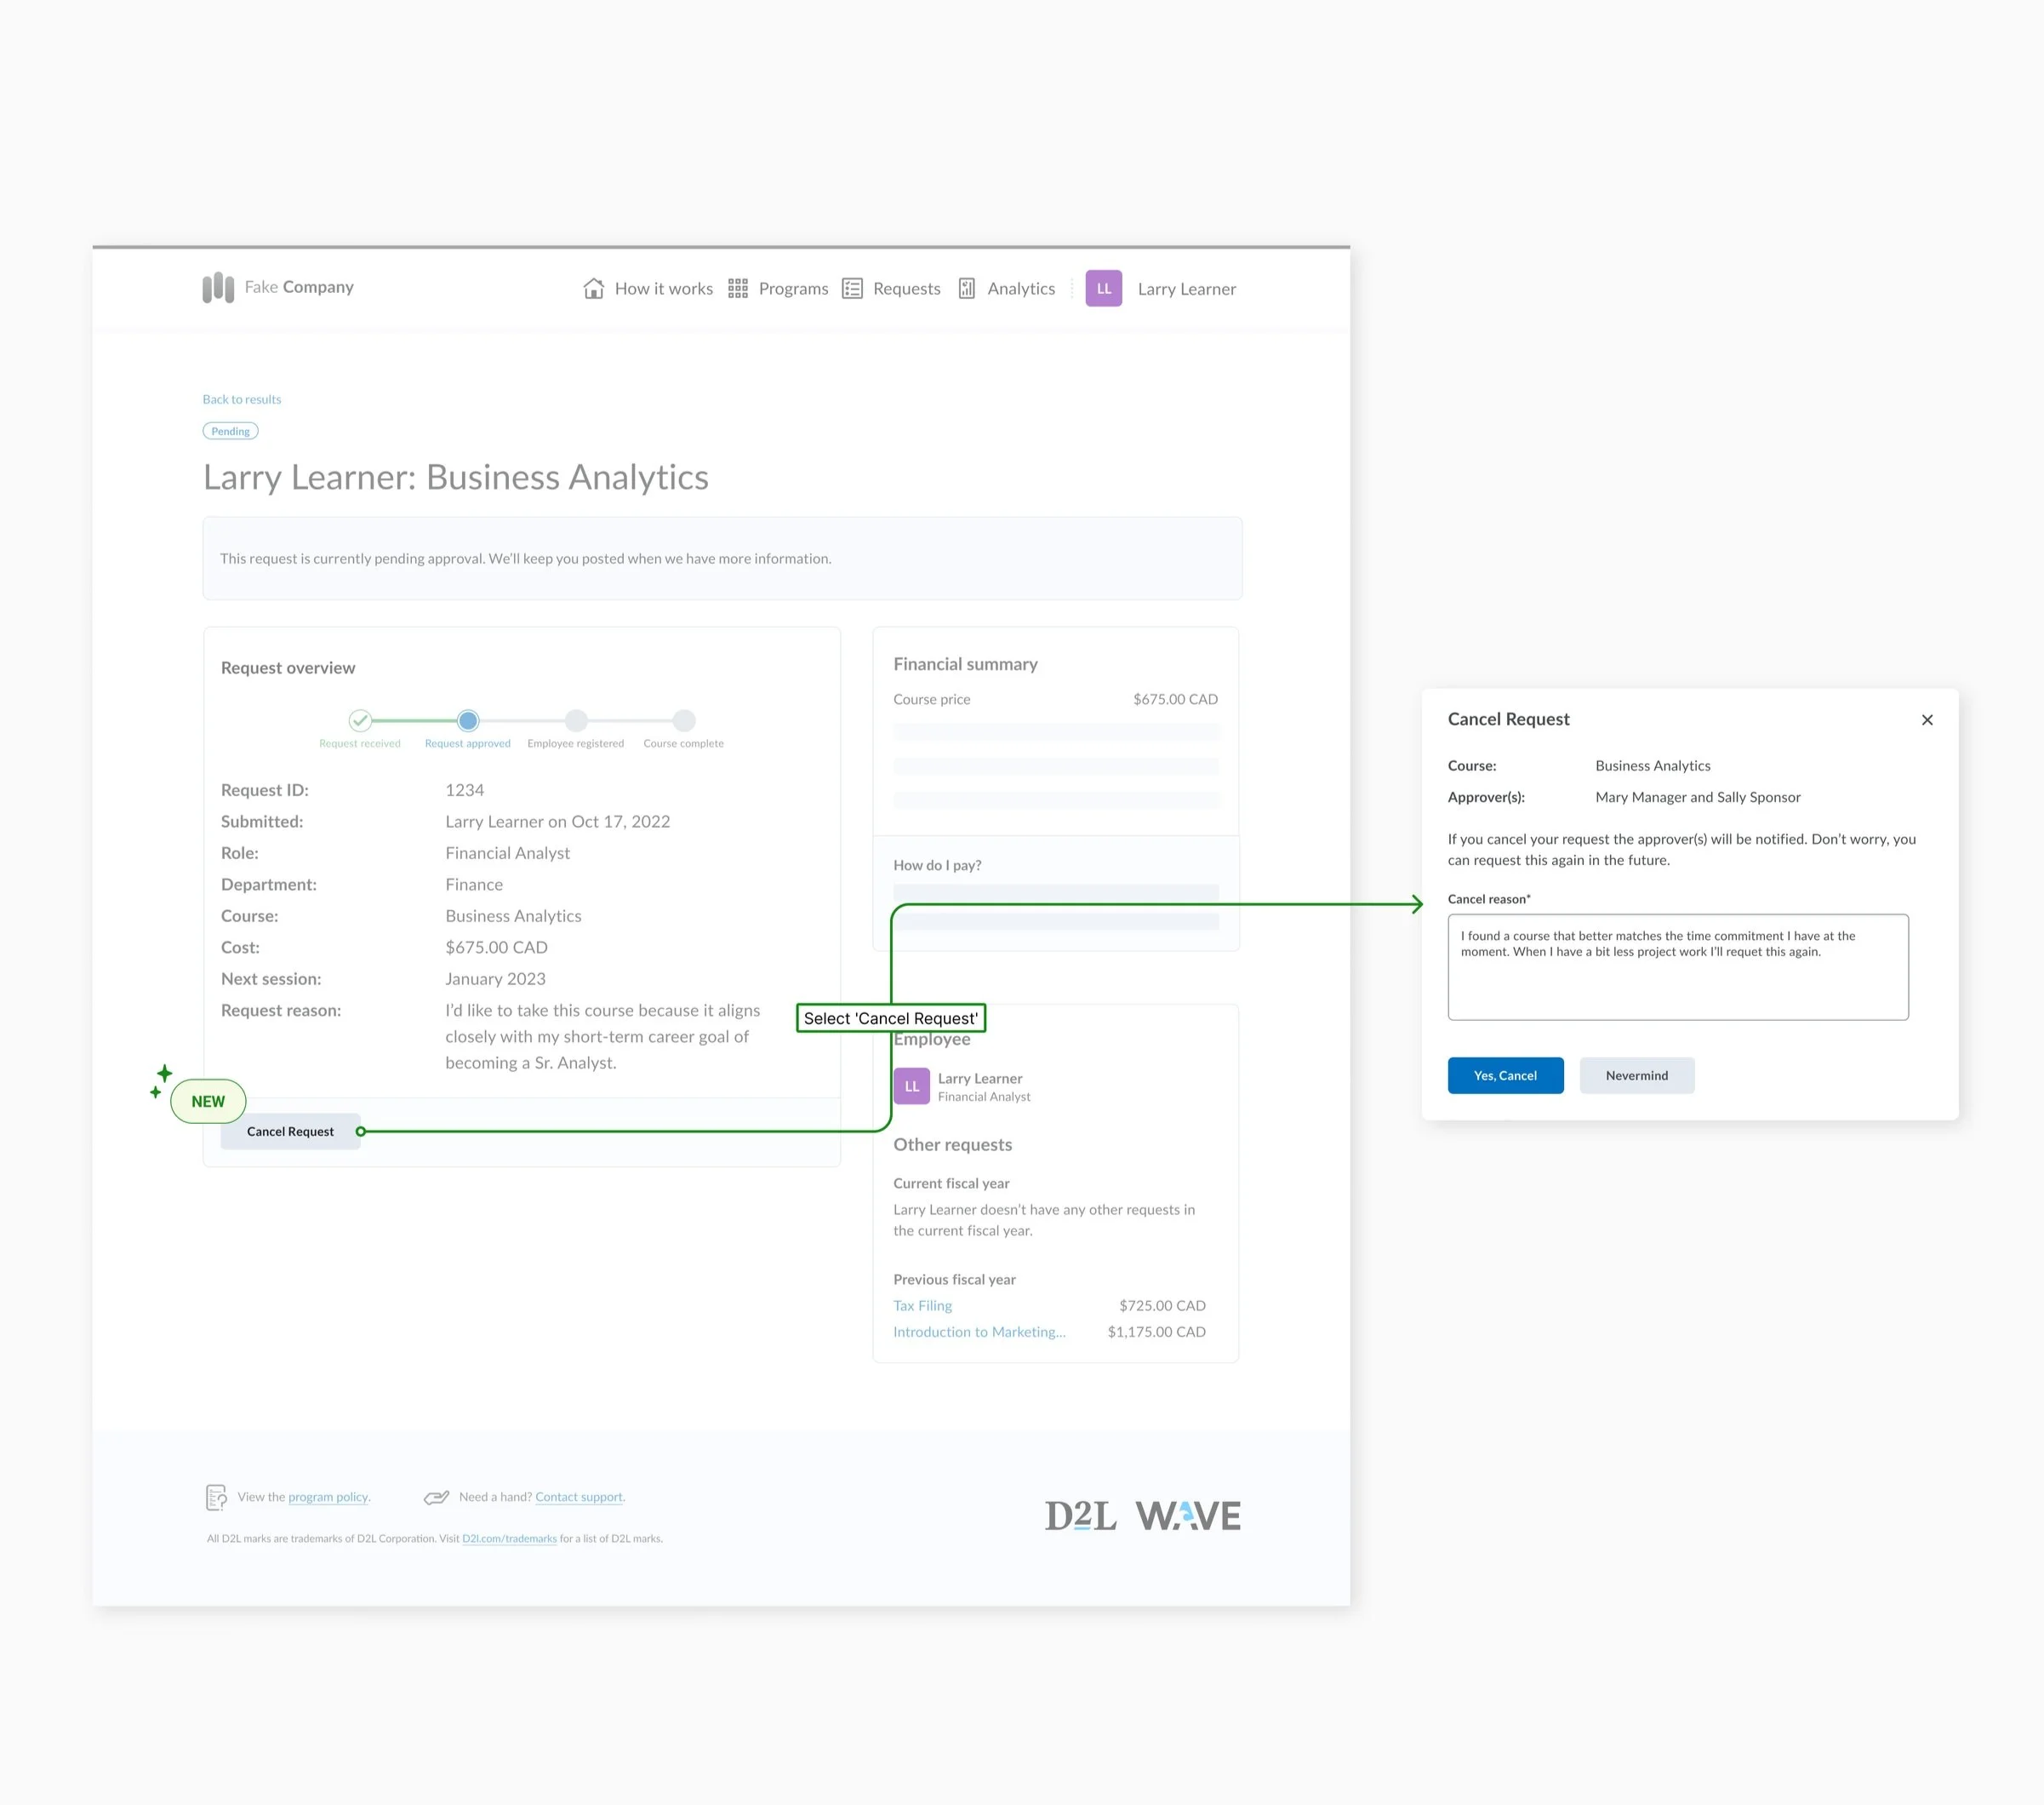The height and width of the screenshot is (1805, 2044).
Task: Click the Analytics chart icon
Action: pos(967,288)
